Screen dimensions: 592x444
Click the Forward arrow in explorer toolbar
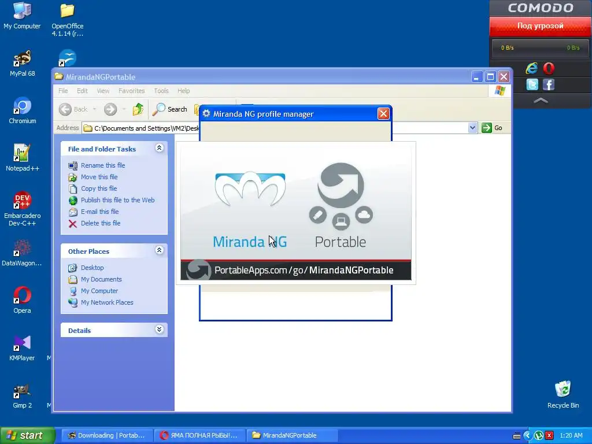[110, 109]
